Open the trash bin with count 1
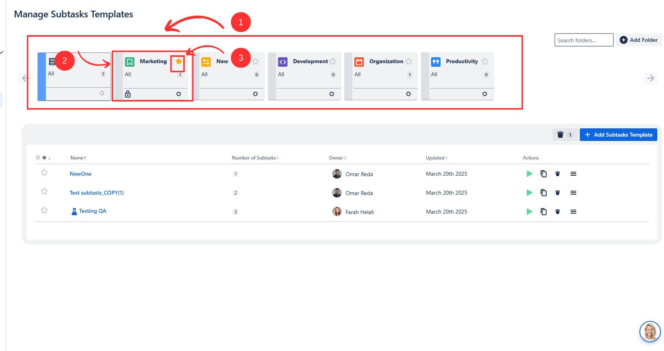 [x=564, y=135]
